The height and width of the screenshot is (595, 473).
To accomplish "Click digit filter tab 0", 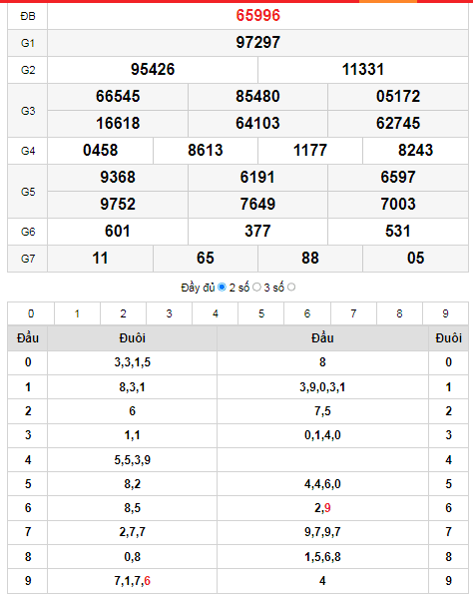I will 31,313.
